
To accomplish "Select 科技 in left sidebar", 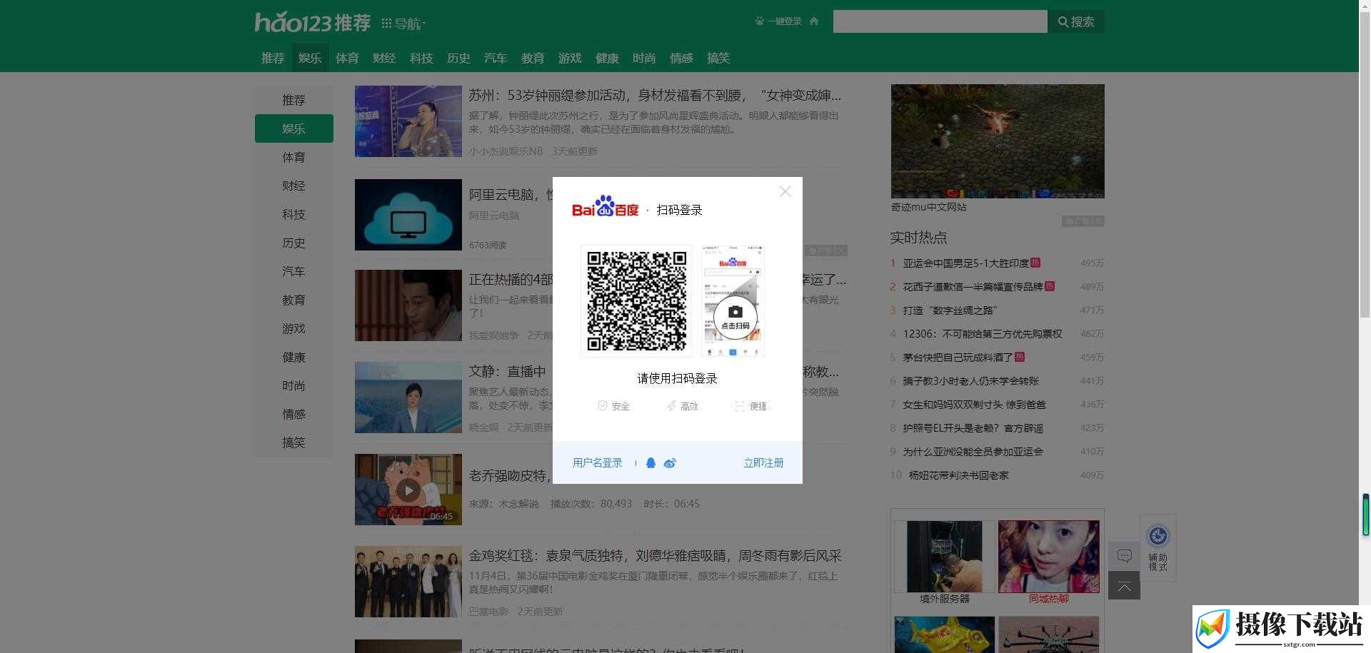I will click(293, 214).
